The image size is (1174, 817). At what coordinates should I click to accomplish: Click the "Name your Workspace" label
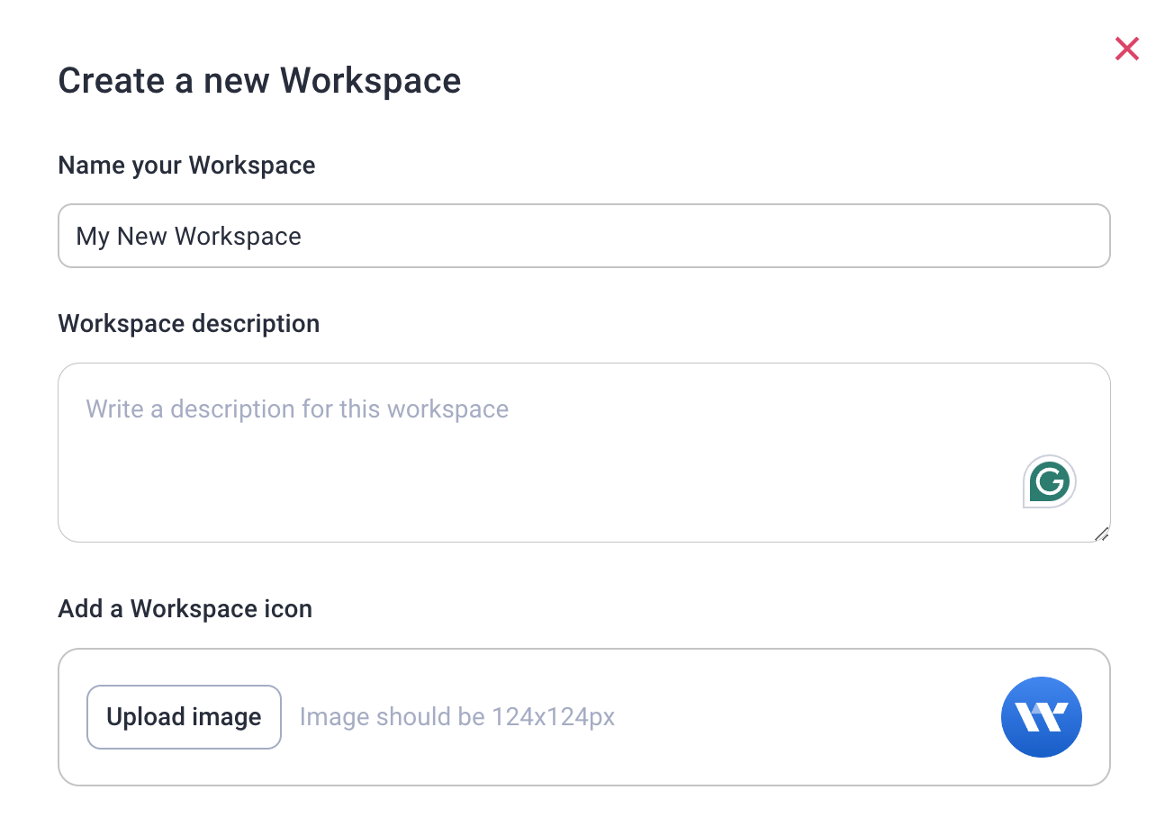pyautogui.click(x=186, y=165)
